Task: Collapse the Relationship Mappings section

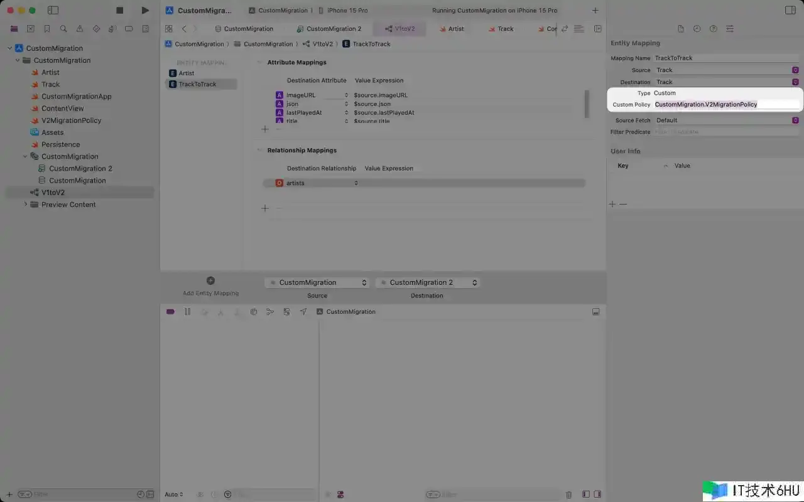Action: point(259,150)
